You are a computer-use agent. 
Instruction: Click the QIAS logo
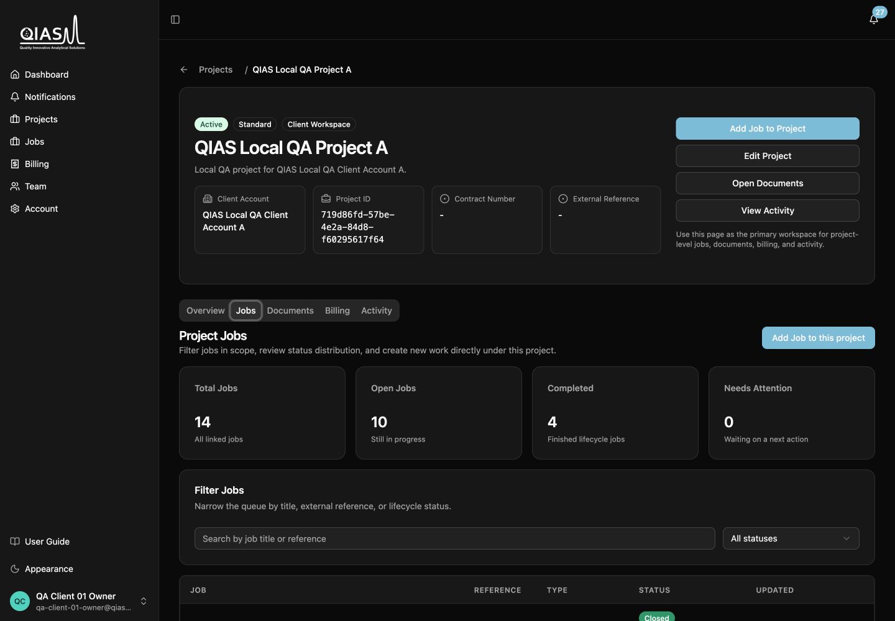[x=52, y=32]
